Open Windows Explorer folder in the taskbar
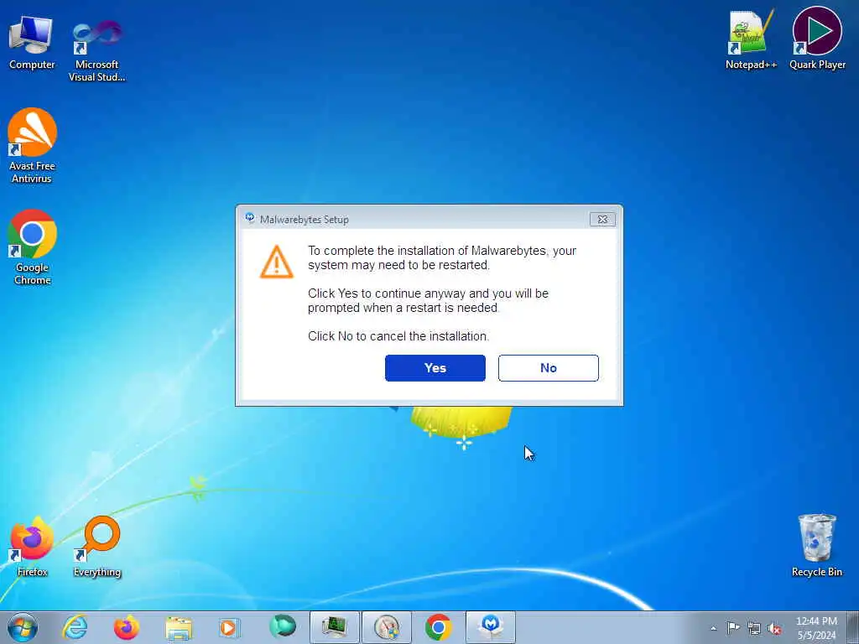This screenshot has height=644, width=859. pos(179,627)
